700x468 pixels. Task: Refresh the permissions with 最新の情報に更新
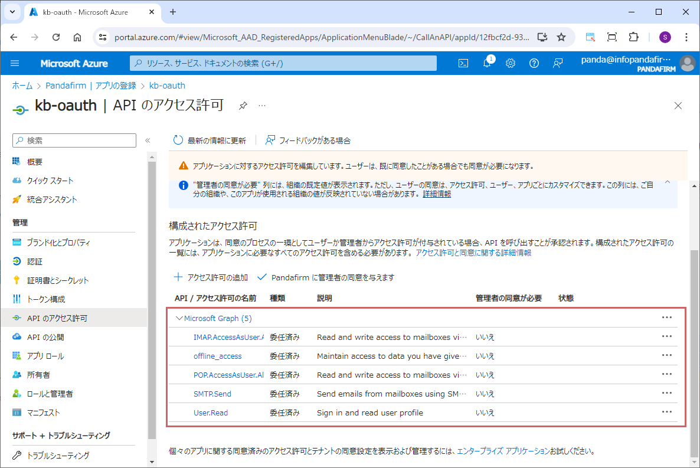(210, 140)
